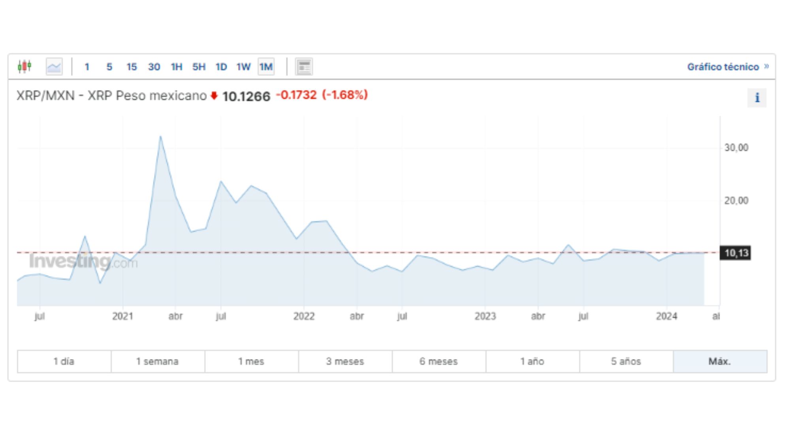Click the 2023 axis label

point(485,316)
